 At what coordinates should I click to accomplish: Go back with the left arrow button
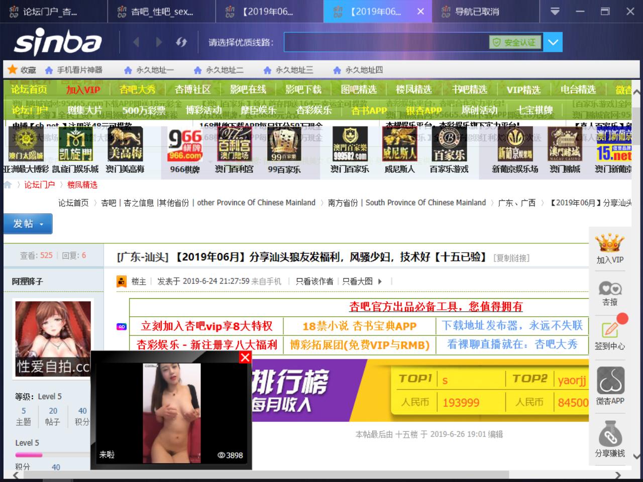(x=136, y=42)
